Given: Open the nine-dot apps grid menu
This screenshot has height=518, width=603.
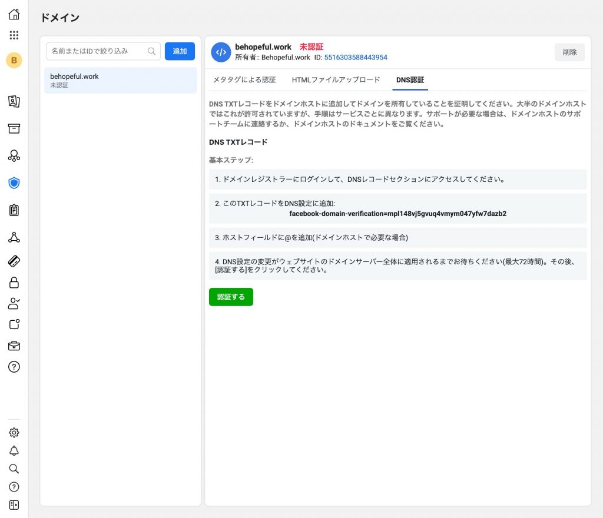Looking at the screenshot, I should [x=14, y=35].
